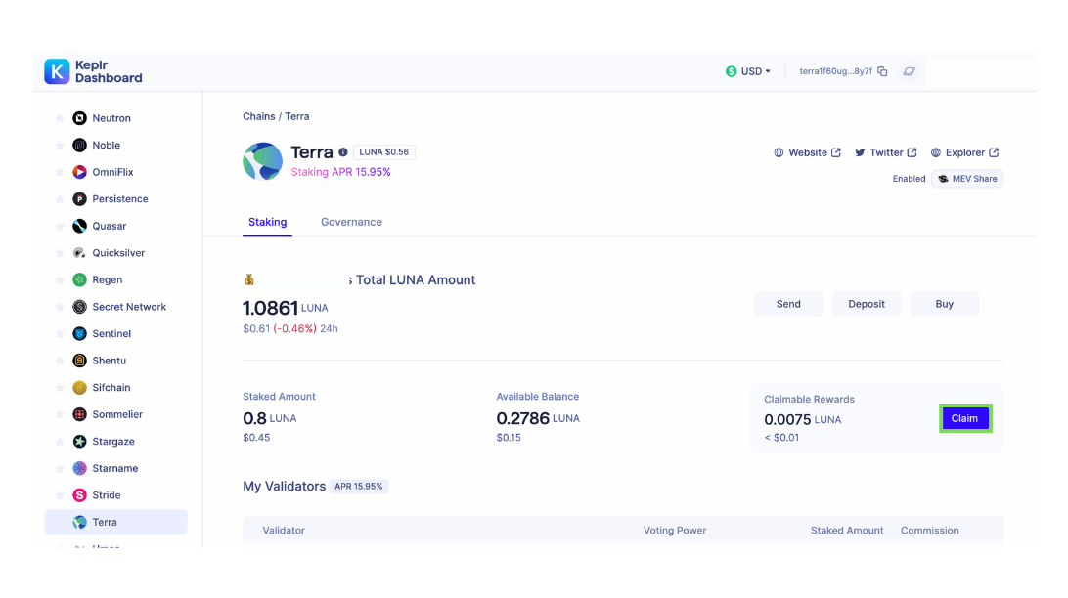Click the 0.8 LUNA staked amount value

click(270, 418)
